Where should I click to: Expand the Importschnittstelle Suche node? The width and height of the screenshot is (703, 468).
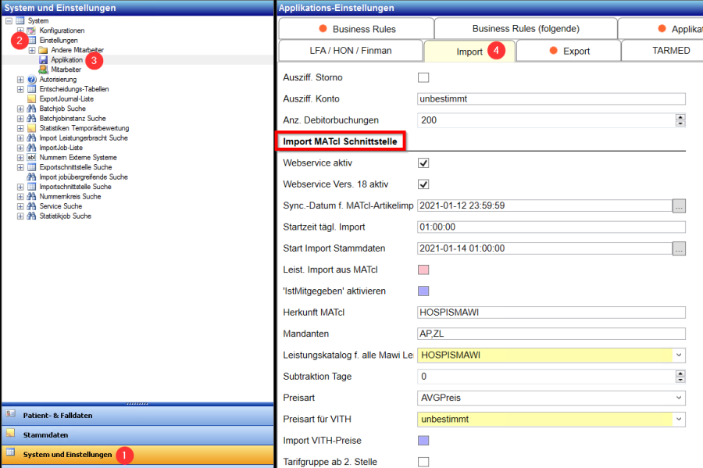point(20,187)
